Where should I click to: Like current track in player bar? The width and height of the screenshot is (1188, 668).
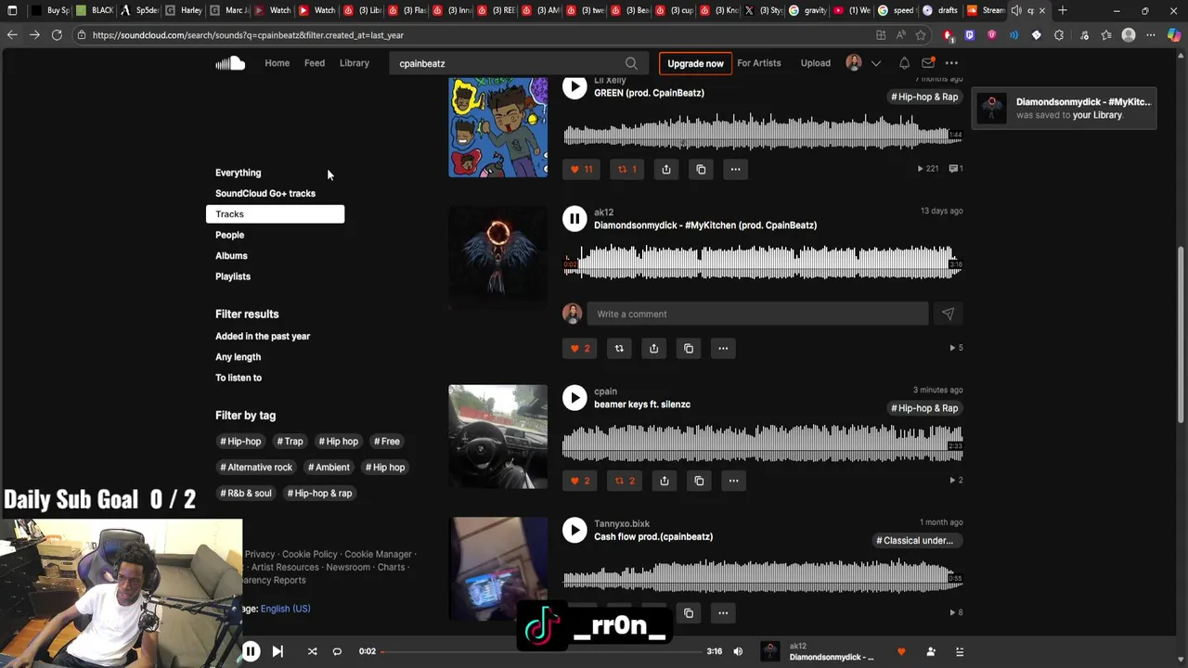tap(901, 651)
